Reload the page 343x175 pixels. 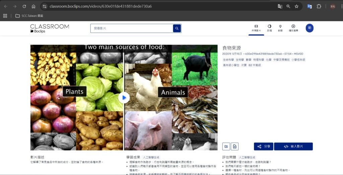(x=24, y=6)
